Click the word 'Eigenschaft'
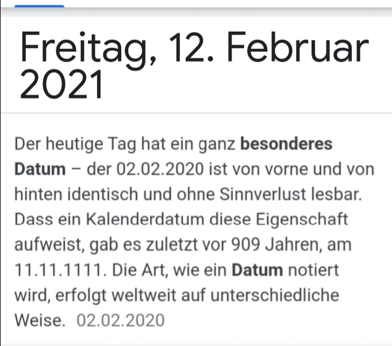This screenshot has height=346, width=392. tap(302, 220)
